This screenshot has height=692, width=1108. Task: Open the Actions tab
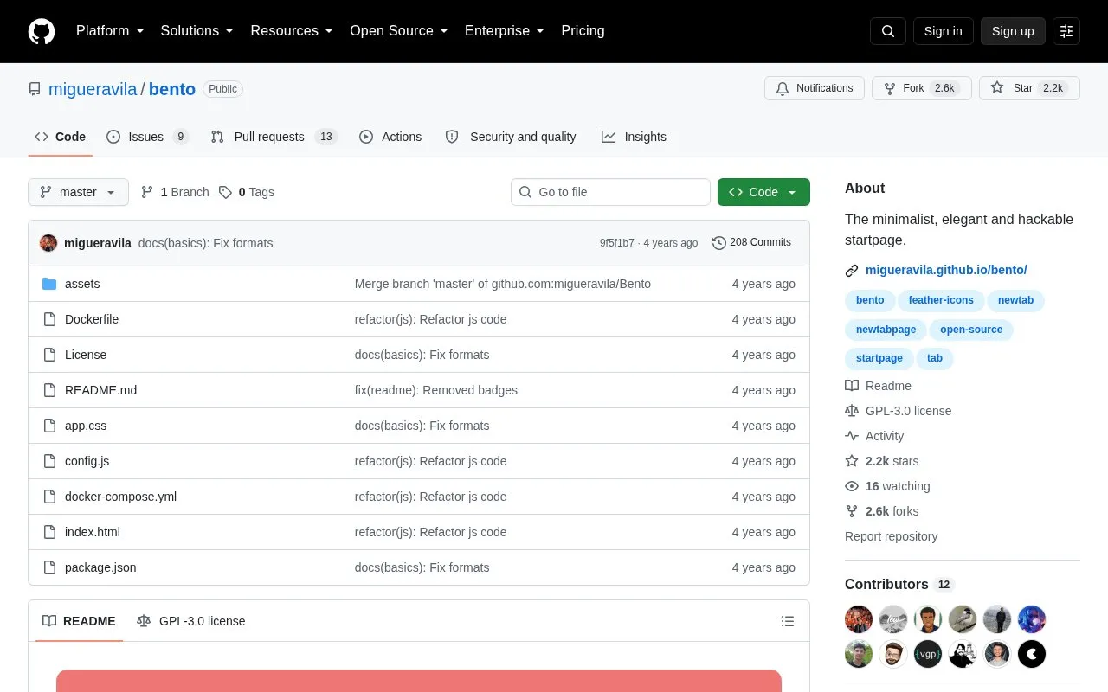pos(390,137)
